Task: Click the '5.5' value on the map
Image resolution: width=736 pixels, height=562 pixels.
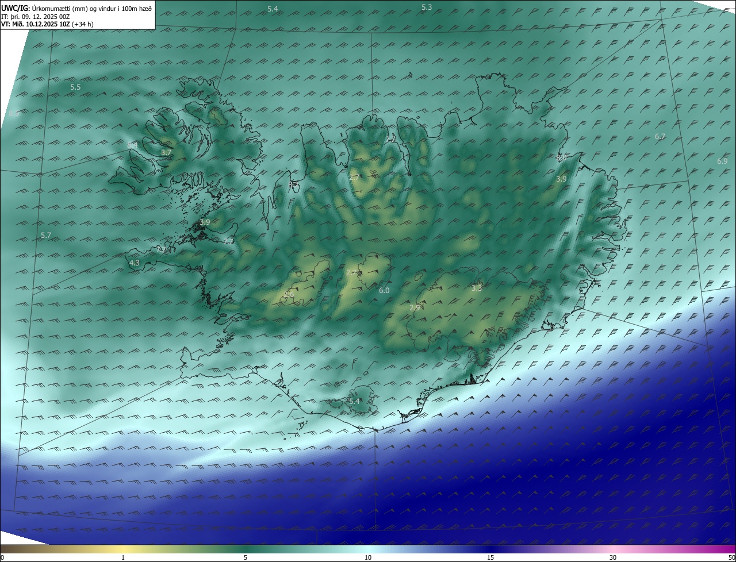Action: pos(75,87)
